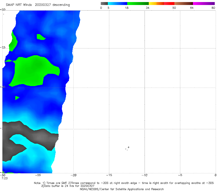Click the bottom axis longitude label 0
Viewport: 218px width, 191px height.
coord(216,175)
